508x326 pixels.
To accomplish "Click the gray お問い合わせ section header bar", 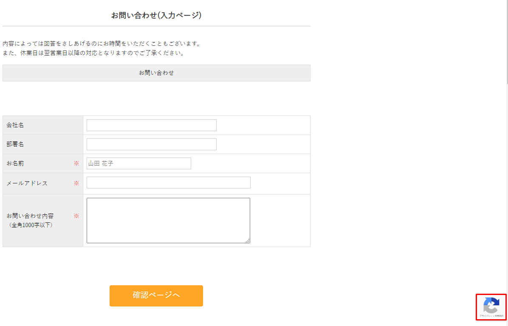I will tap(156, 73).
